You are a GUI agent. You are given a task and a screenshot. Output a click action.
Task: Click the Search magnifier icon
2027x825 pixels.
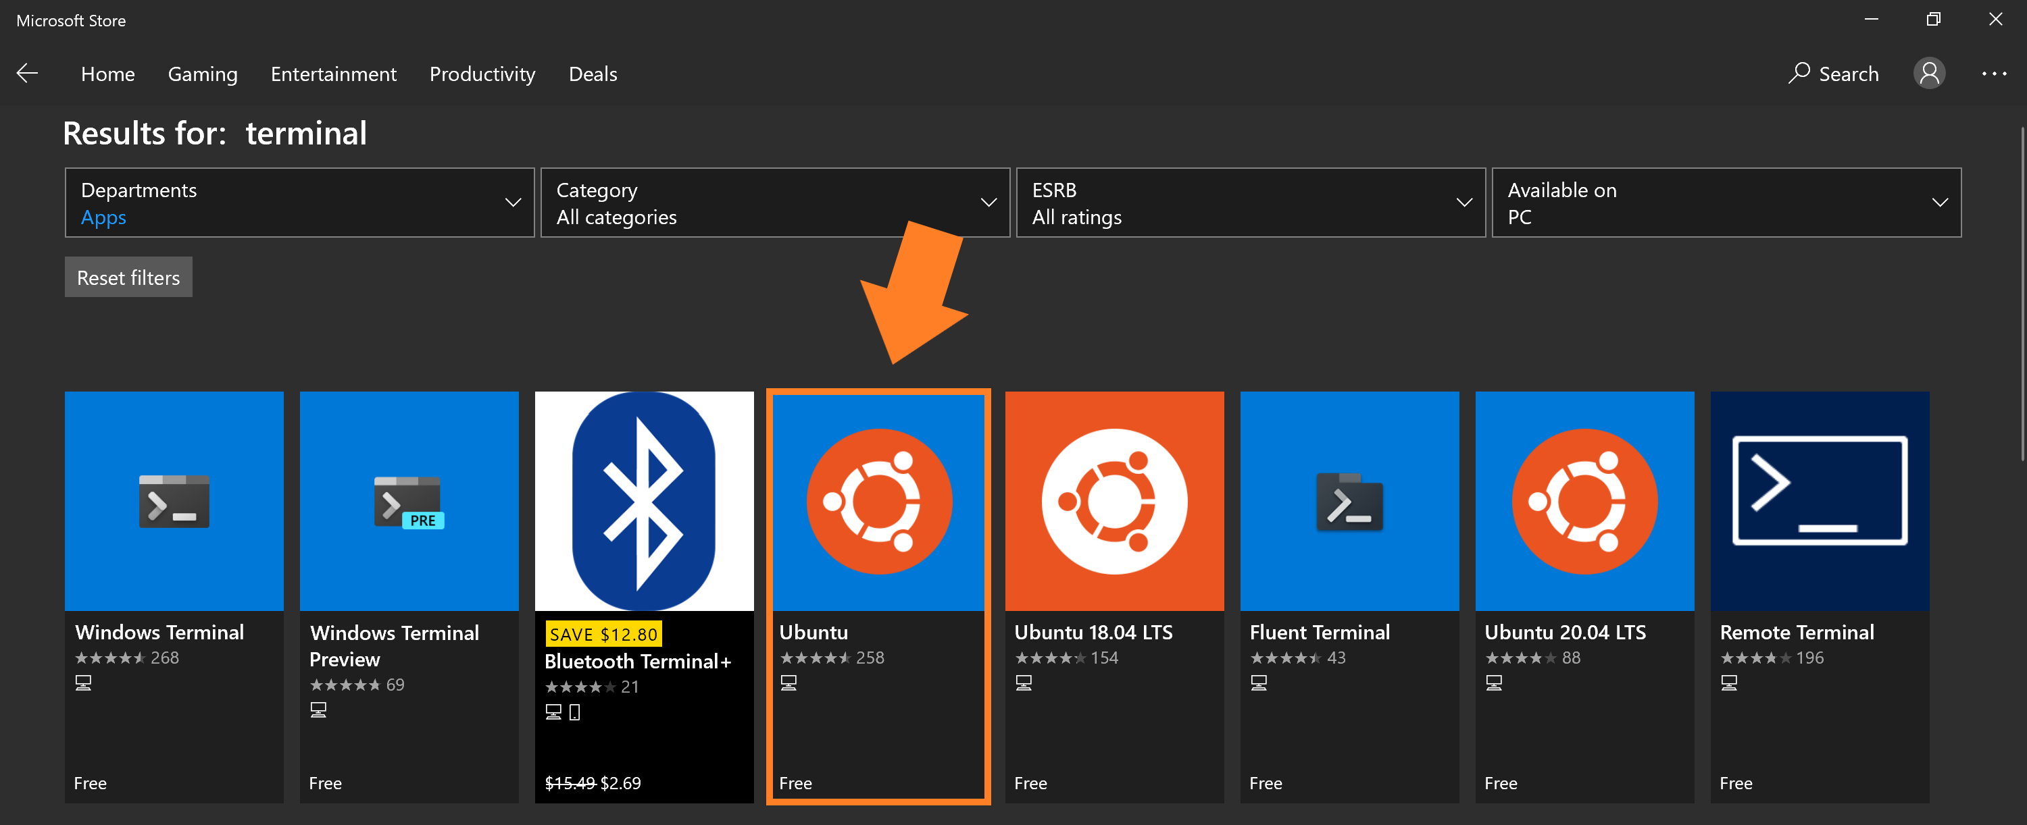(1798, 73)
